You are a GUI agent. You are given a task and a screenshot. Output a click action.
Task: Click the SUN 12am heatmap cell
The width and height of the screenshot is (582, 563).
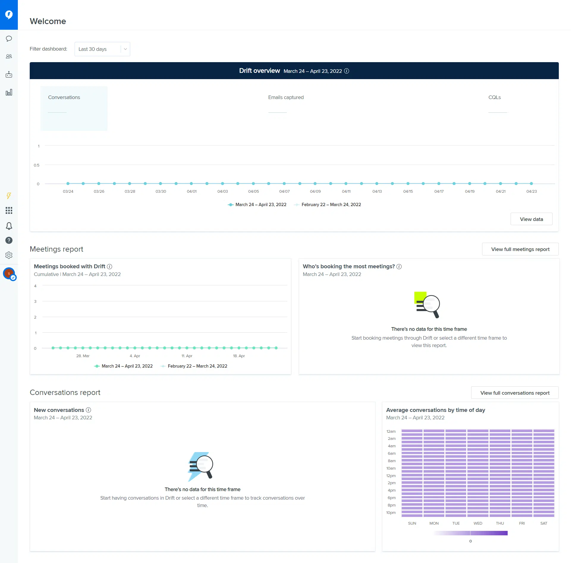tap(412, 431)
